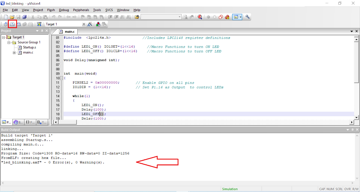The height and width of the screenshot is (192, 360).
Task: Click the Rebuild all target files icon
Action: click(19, 24)
